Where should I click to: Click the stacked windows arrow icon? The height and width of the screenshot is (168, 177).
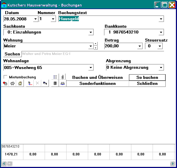click(x=45, y=83)
